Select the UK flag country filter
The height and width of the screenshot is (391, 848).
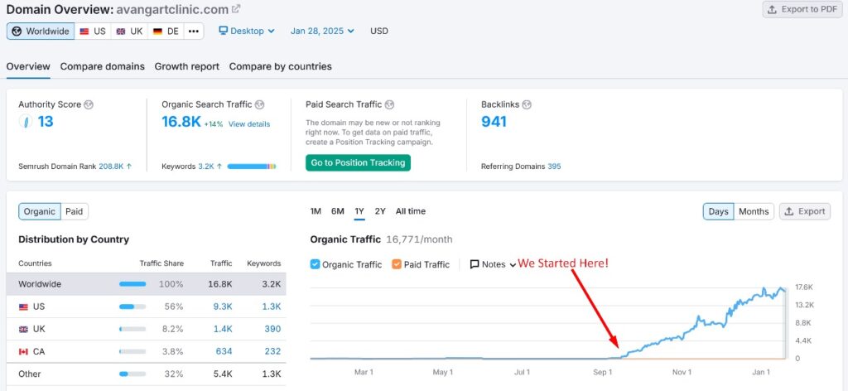point(129,31)
